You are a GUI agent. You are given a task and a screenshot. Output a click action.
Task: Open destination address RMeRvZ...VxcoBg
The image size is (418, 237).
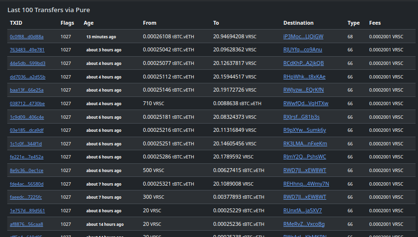click(304, 224)
